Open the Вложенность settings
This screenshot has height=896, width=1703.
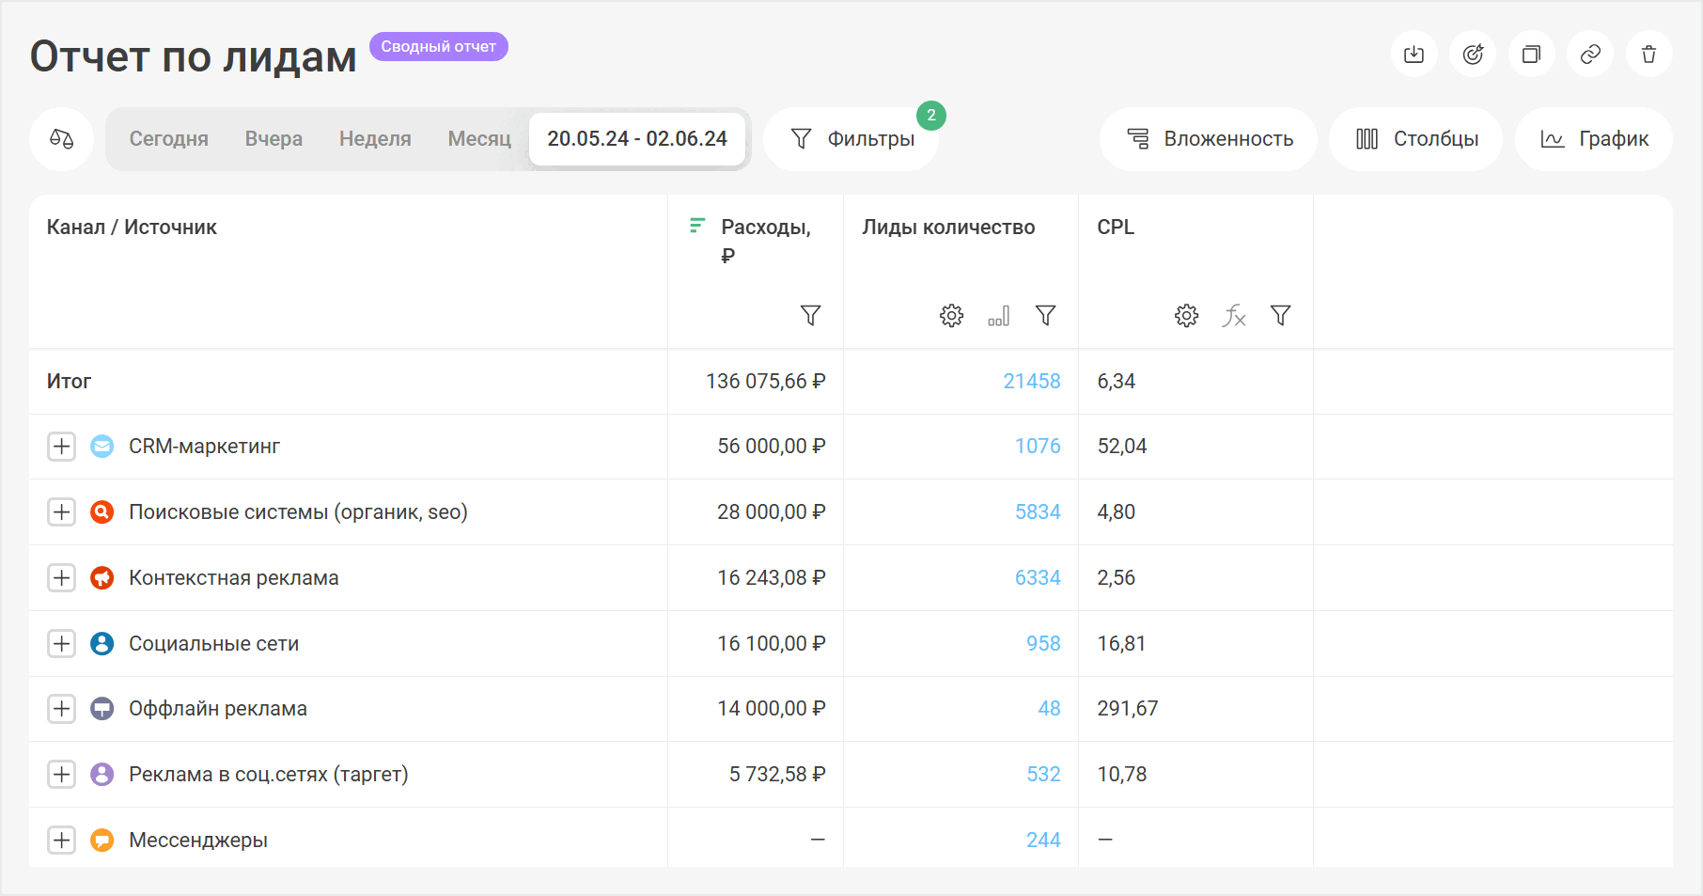pos(1209,139)
